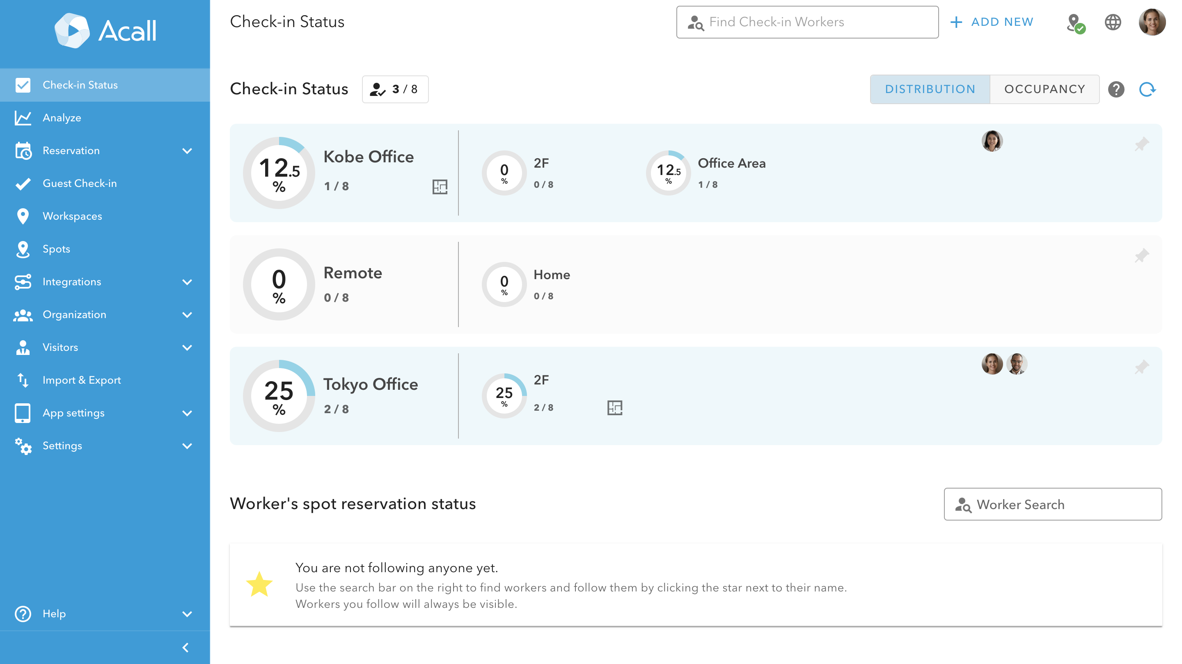
Task: Expand the Settings menu
Action: coord(187,446)
